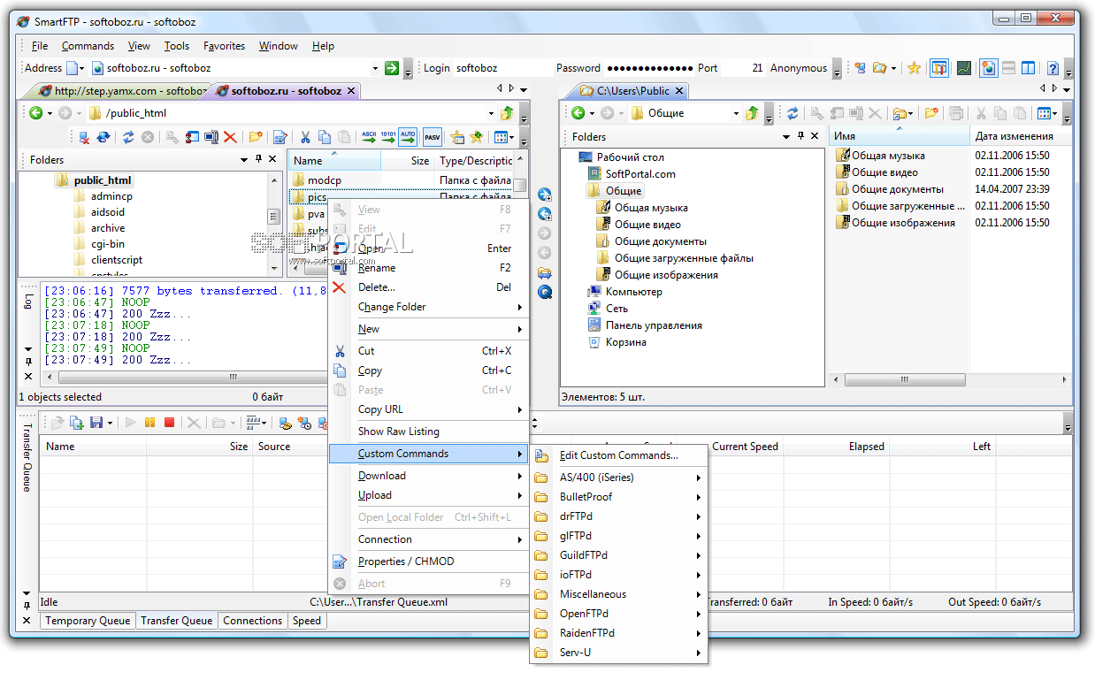
Task: Go up one folder in local browser
Action: pyautogui.click(x=751, y=113)
